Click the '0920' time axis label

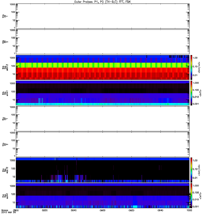tap(131, 210)
